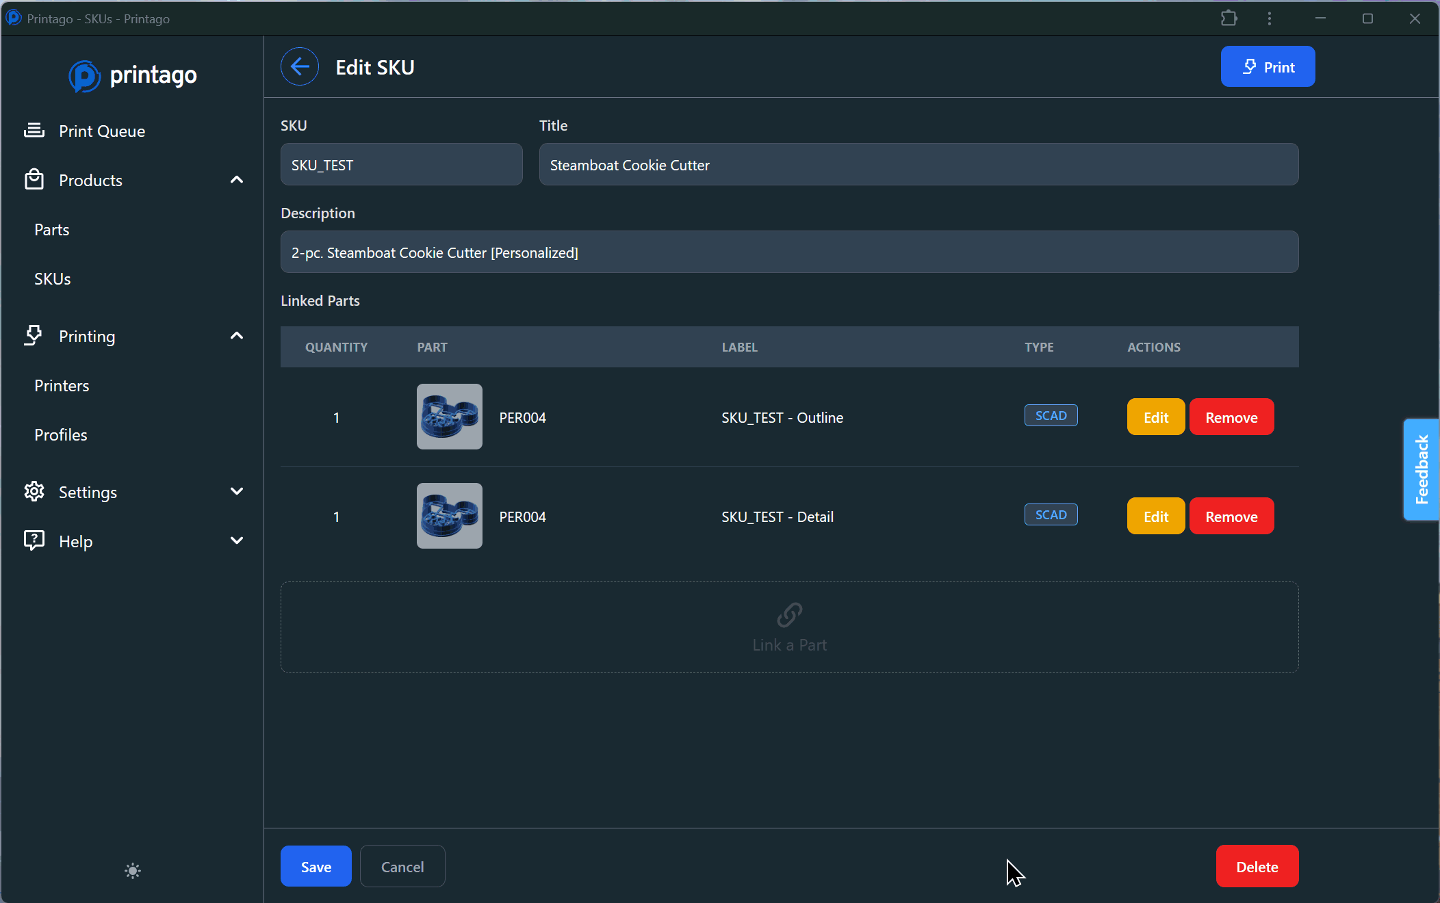Click the SKU input field
This screenshot has width=1440, height=903.
coord(402,164)
